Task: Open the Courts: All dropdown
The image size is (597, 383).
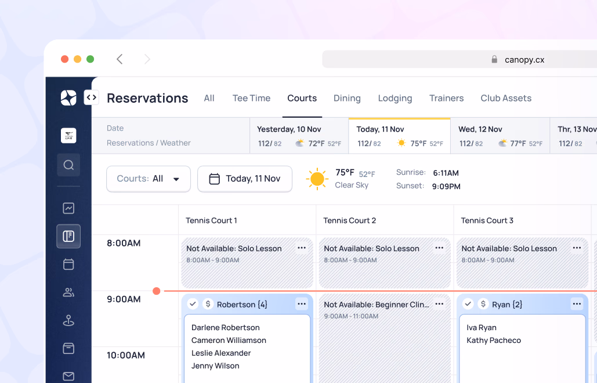Action: pyautogui.click(x=149, y=179)
